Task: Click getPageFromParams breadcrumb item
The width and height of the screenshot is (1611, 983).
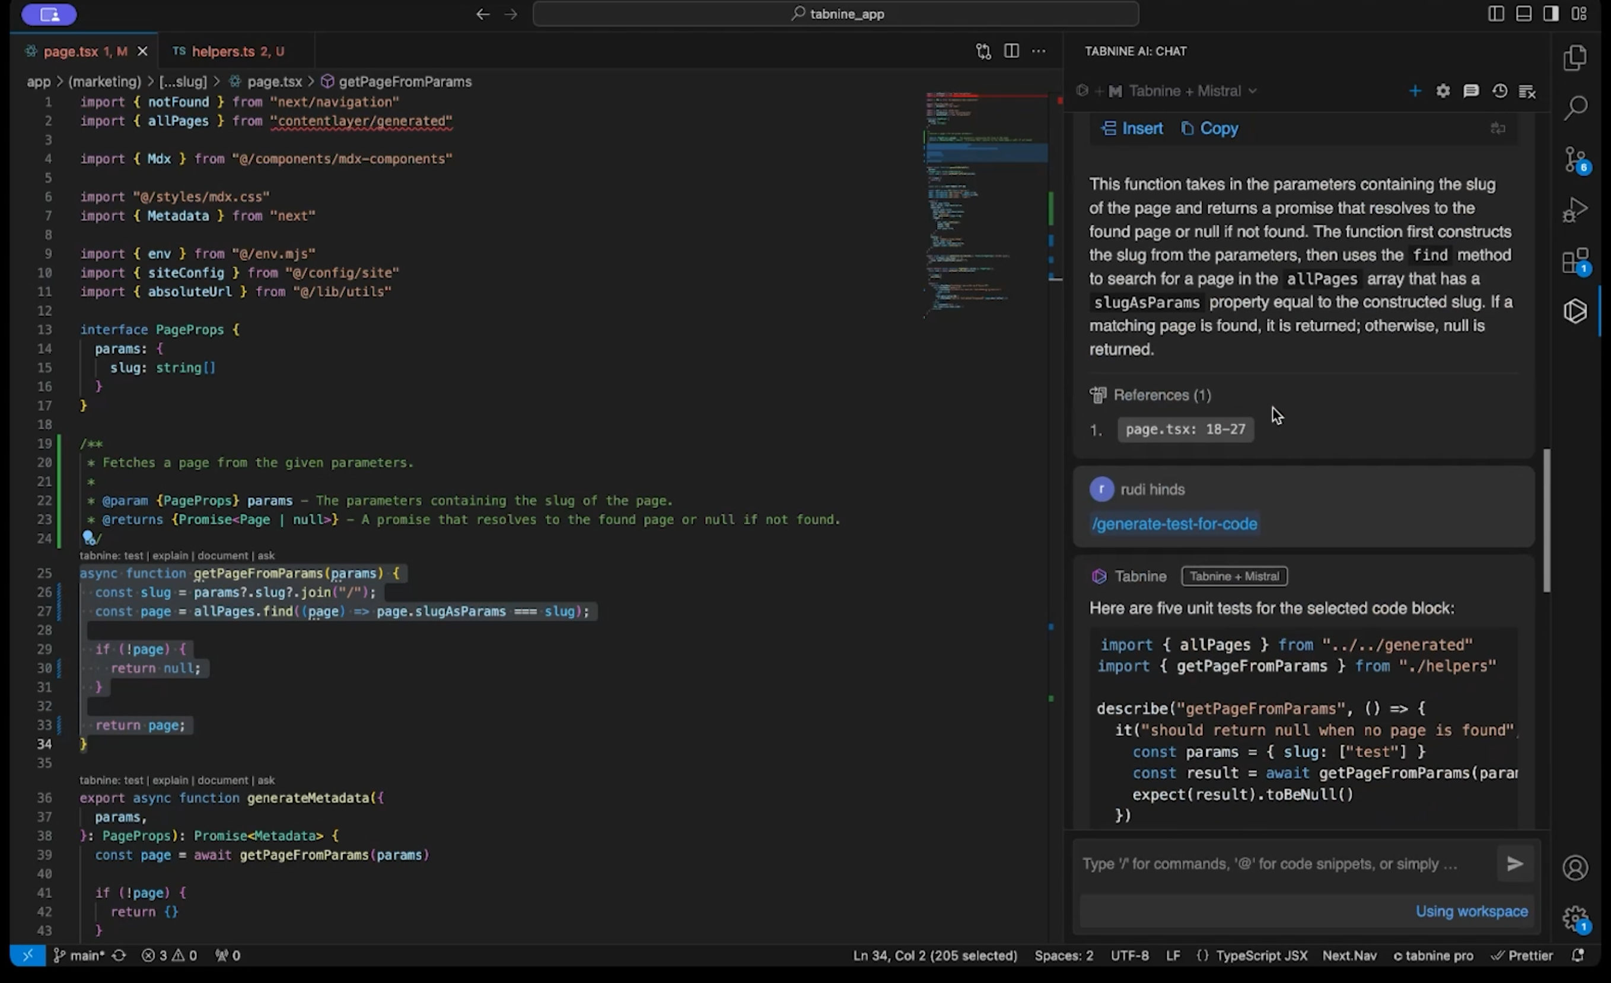Action: click(x=405, y=82)
